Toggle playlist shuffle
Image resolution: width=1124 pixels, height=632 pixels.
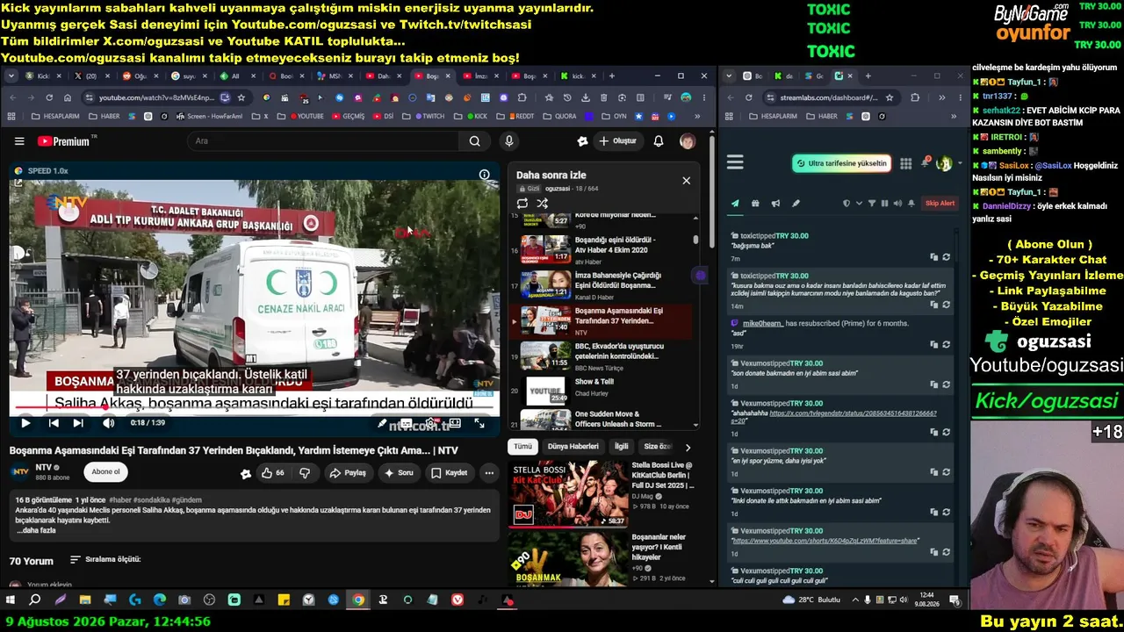point(543,203)
